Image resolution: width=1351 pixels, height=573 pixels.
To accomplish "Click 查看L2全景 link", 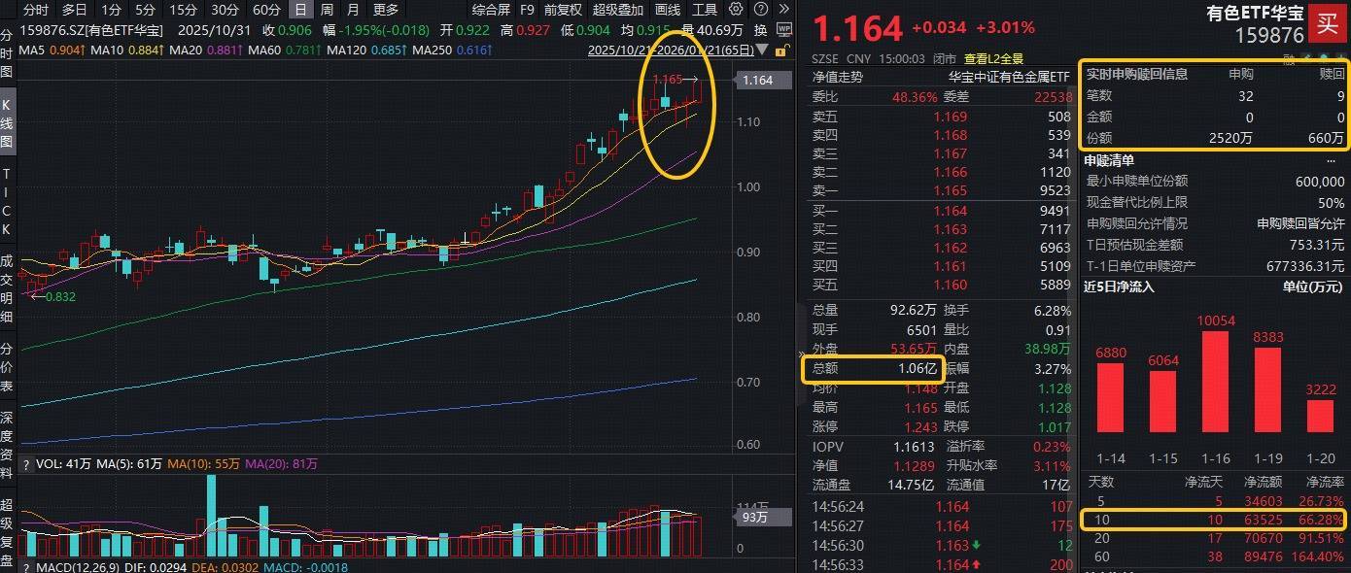I will [x=993, y=58].
